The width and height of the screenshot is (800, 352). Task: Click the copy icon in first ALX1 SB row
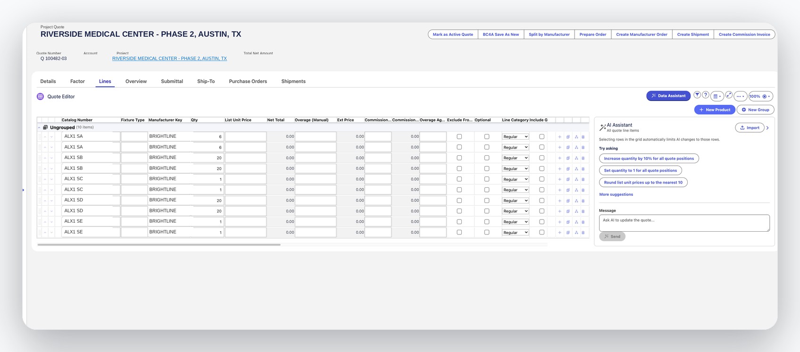point(568,158)
